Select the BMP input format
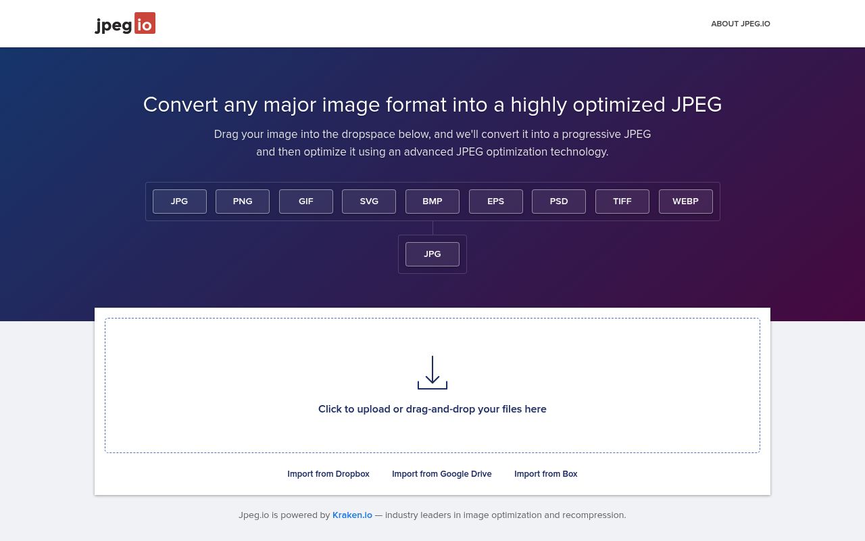 [x=432, y=201]
